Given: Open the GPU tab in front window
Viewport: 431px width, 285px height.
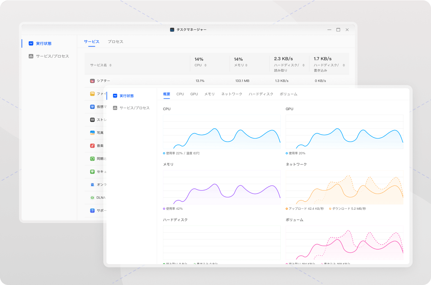Looking at the screenshot, I should click(x=194, y=94).
